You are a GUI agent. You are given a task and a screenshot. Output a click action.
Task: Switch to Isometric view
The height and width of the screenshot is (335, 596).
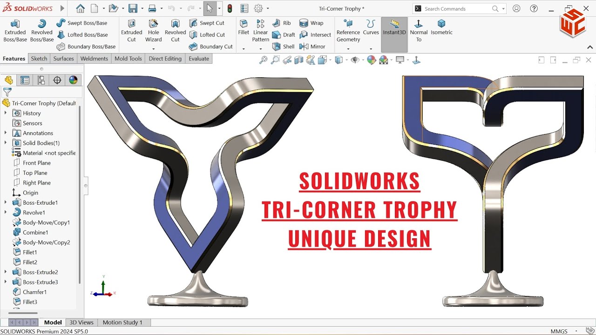click(442, 28)
